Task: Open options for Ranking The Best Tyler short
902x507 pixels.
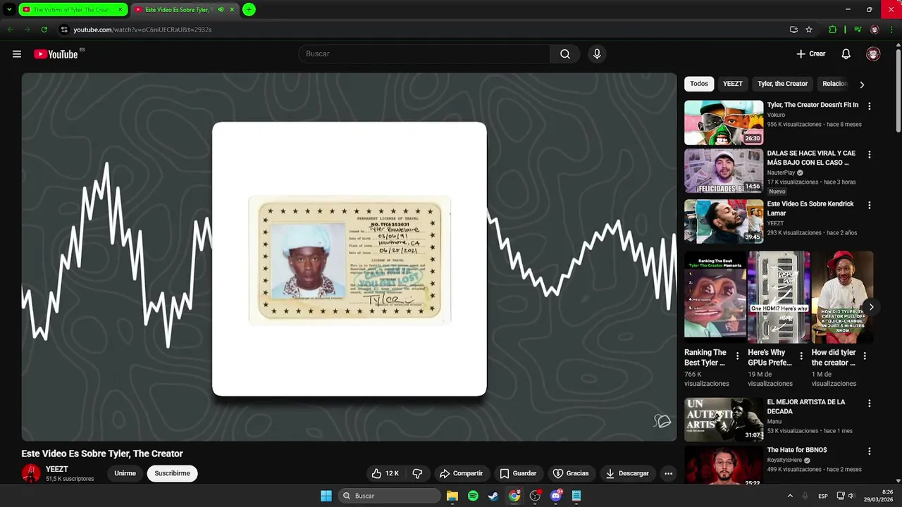Action: (738, 356)
